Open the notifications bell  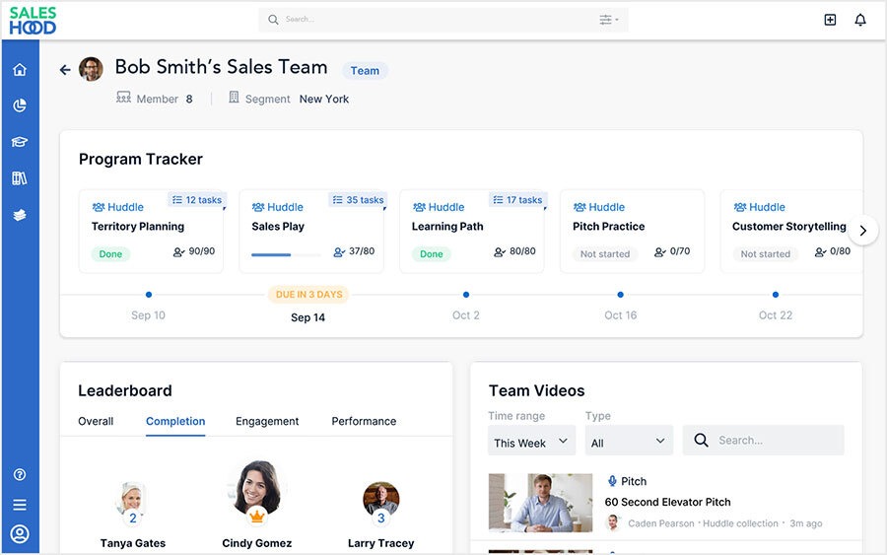[860, 20]
